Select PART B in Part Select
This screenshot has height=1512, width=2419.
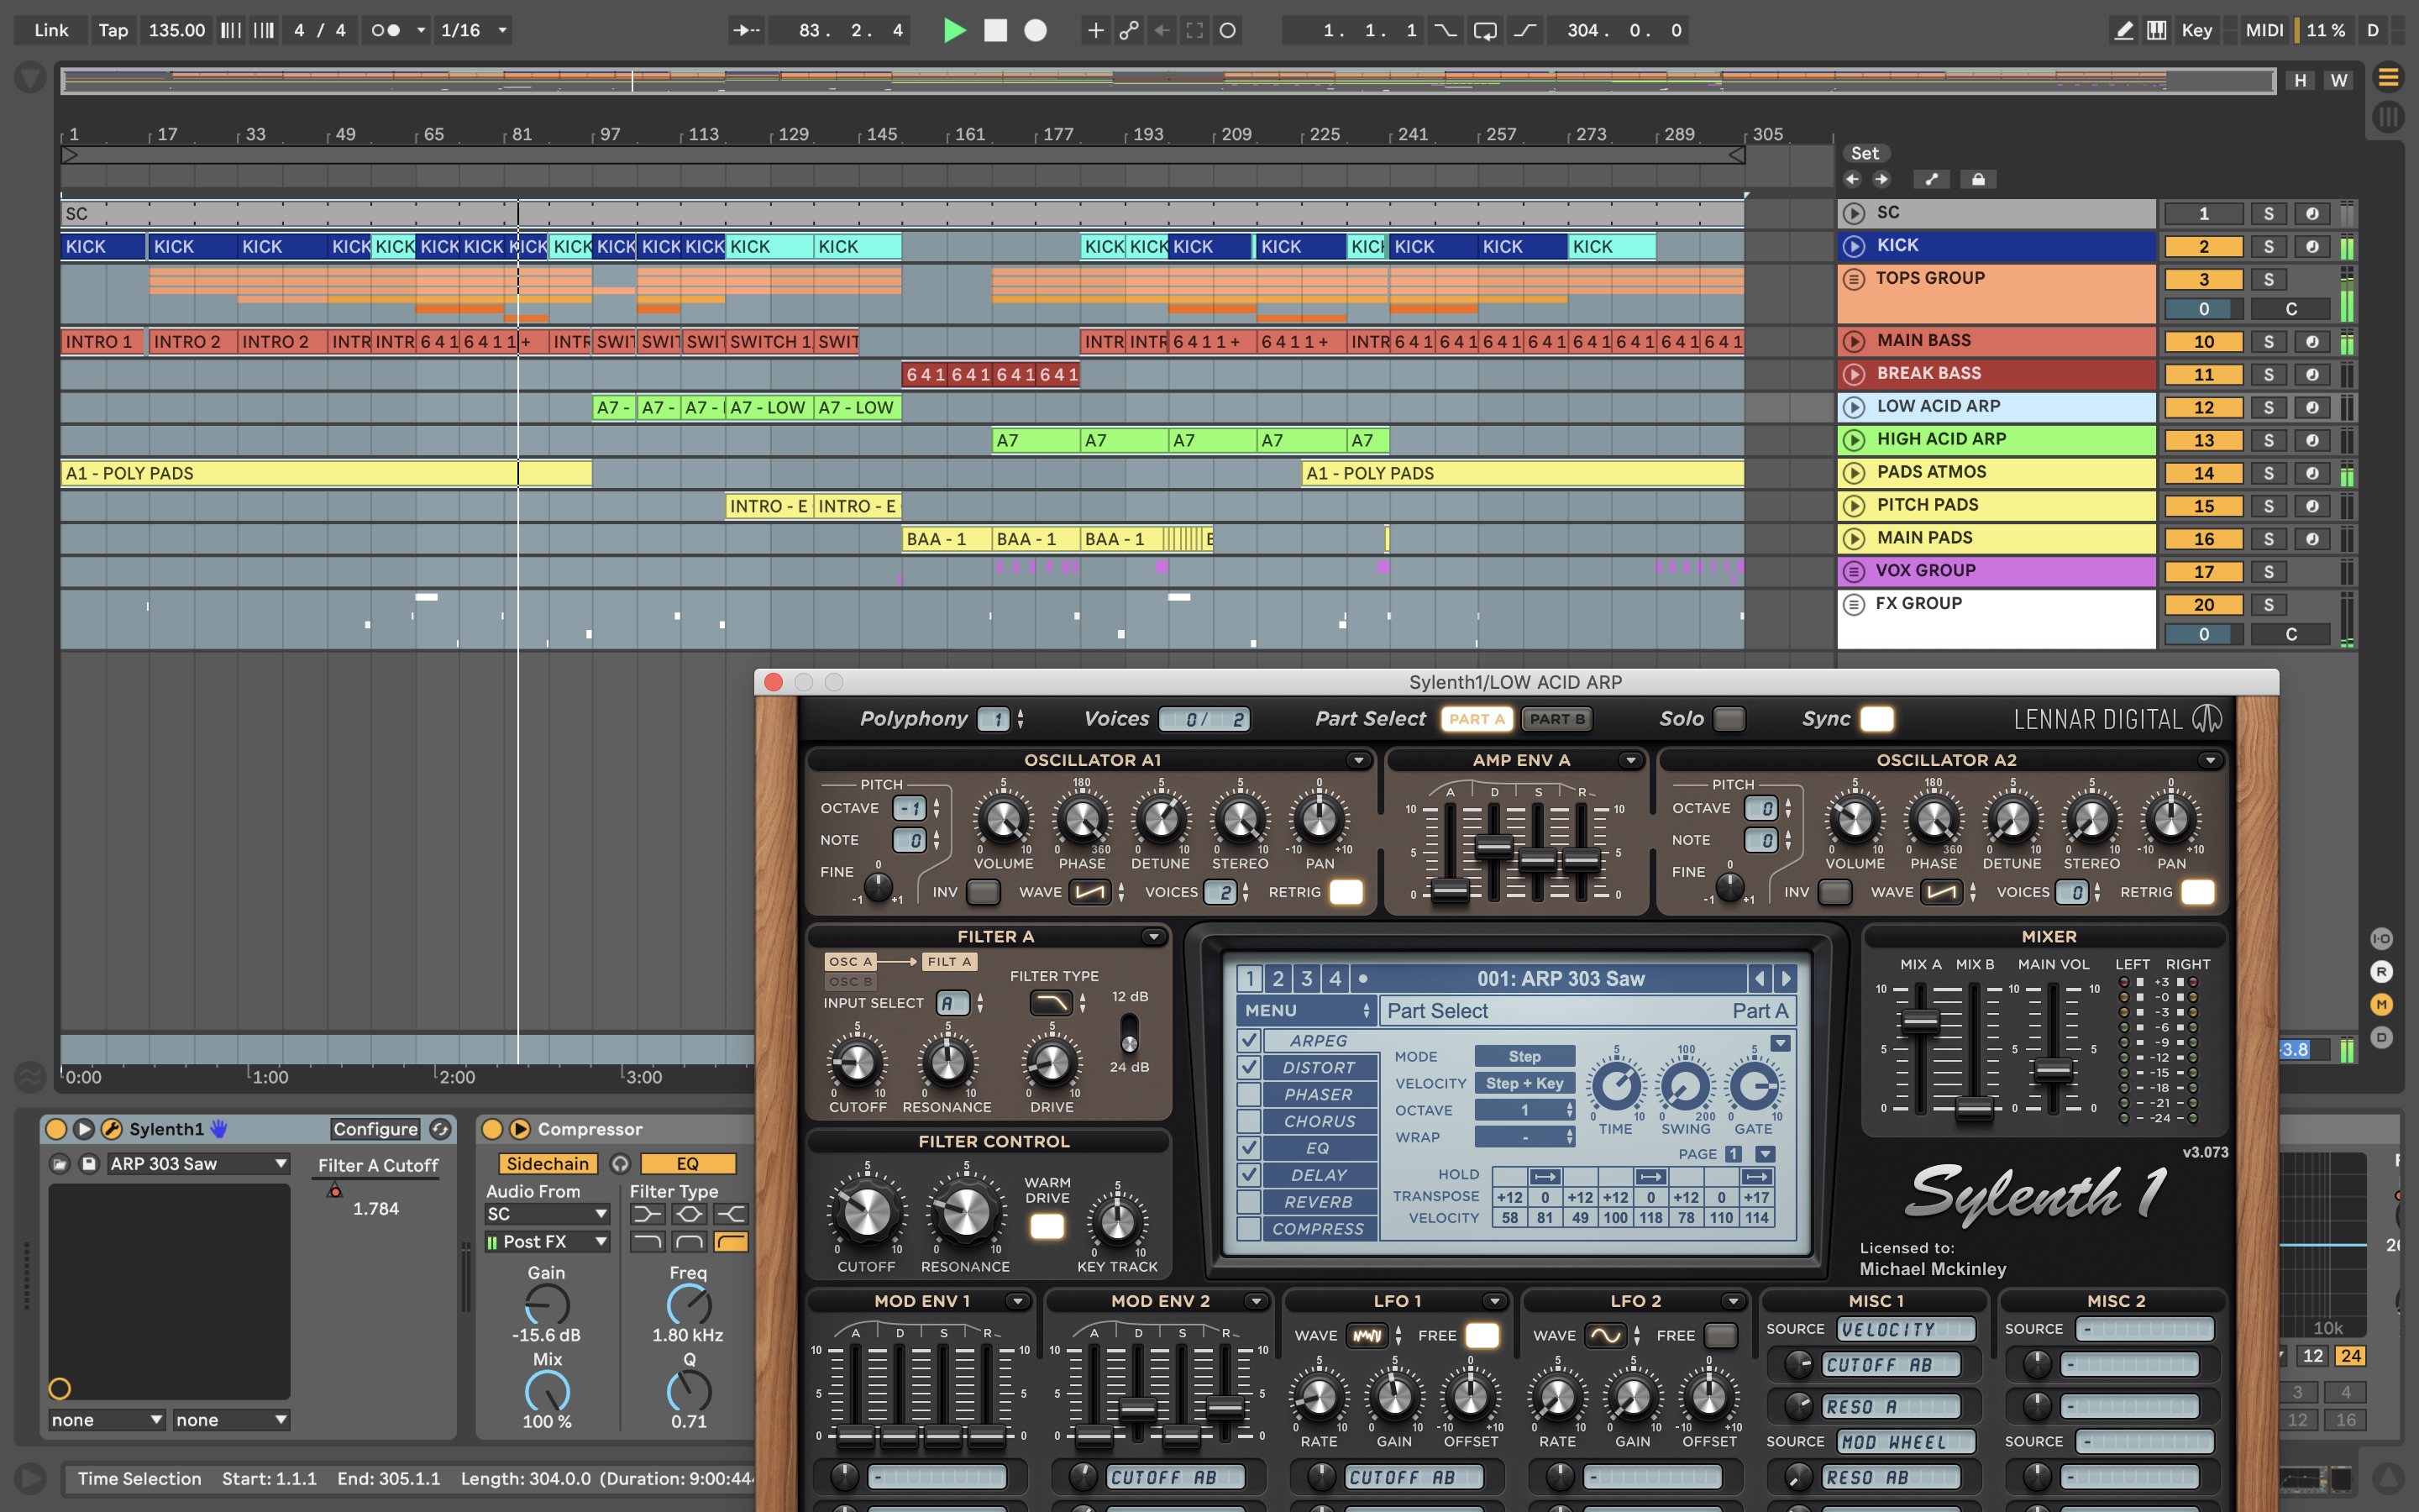point(1556,719)
